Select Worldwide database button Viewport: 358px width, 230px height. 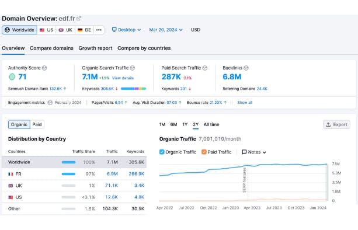coord(20,30)
